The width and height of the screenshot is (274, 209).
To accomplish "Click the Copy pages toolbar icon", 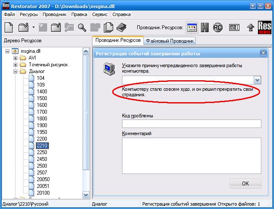I will click(x=109, y=27).
